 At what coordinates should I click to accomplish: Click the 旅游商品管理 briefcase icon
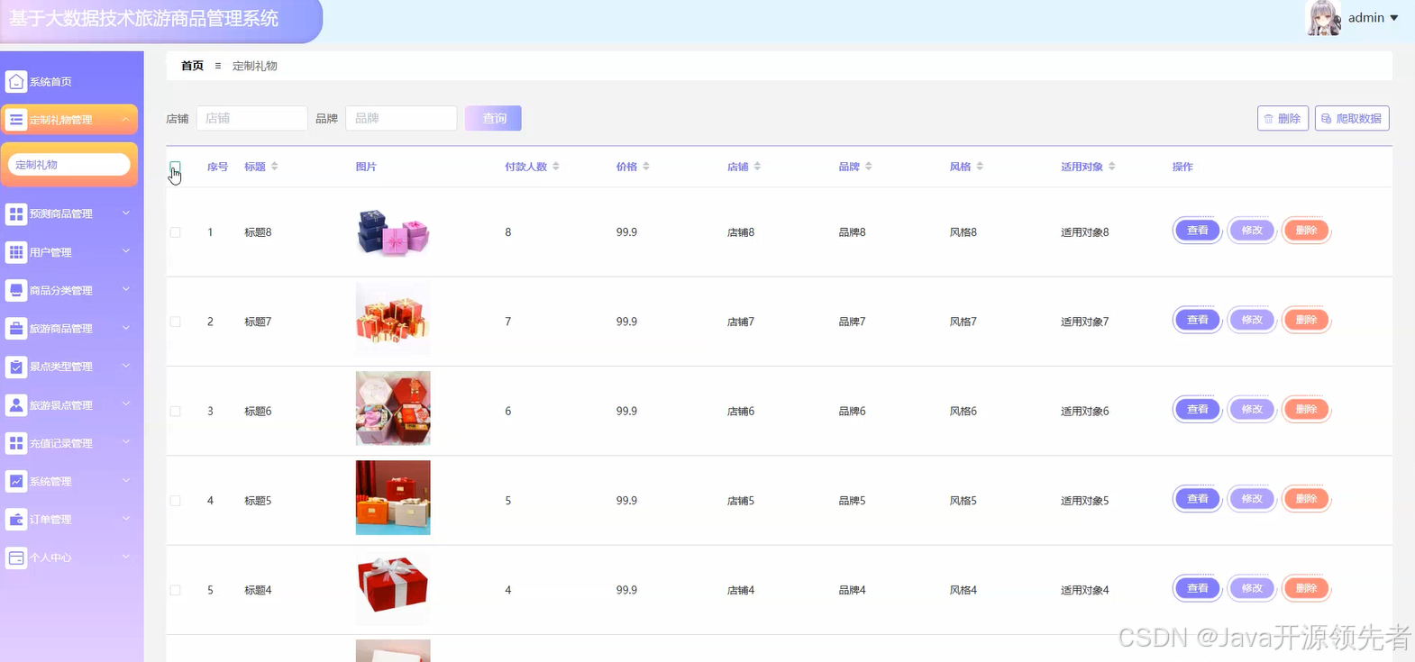pos(16,329)
